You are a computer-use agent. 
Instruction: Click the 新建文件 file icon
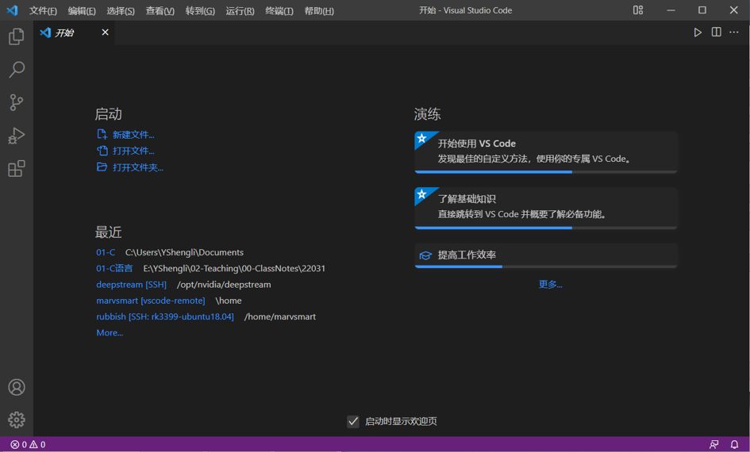[x=102, y=134]
